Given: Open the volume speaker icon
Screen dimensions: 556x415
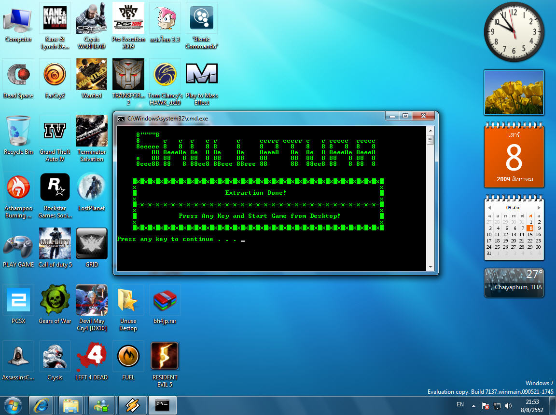Looking at the screenshot, I should coord(508,406).
